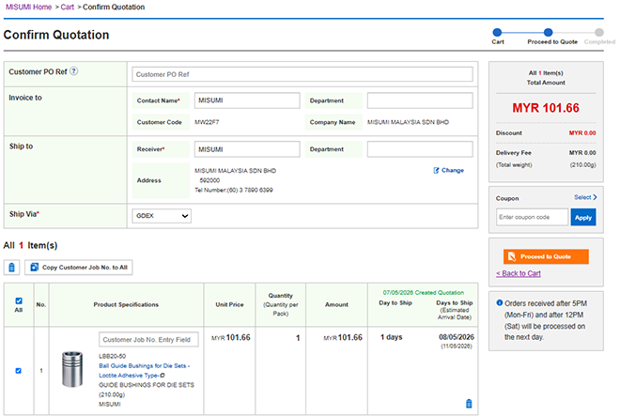The height and width of the screenshot is (416, 620).
Task: Click the orange Proceed to Quote button
Action: [x=546, y=256]
